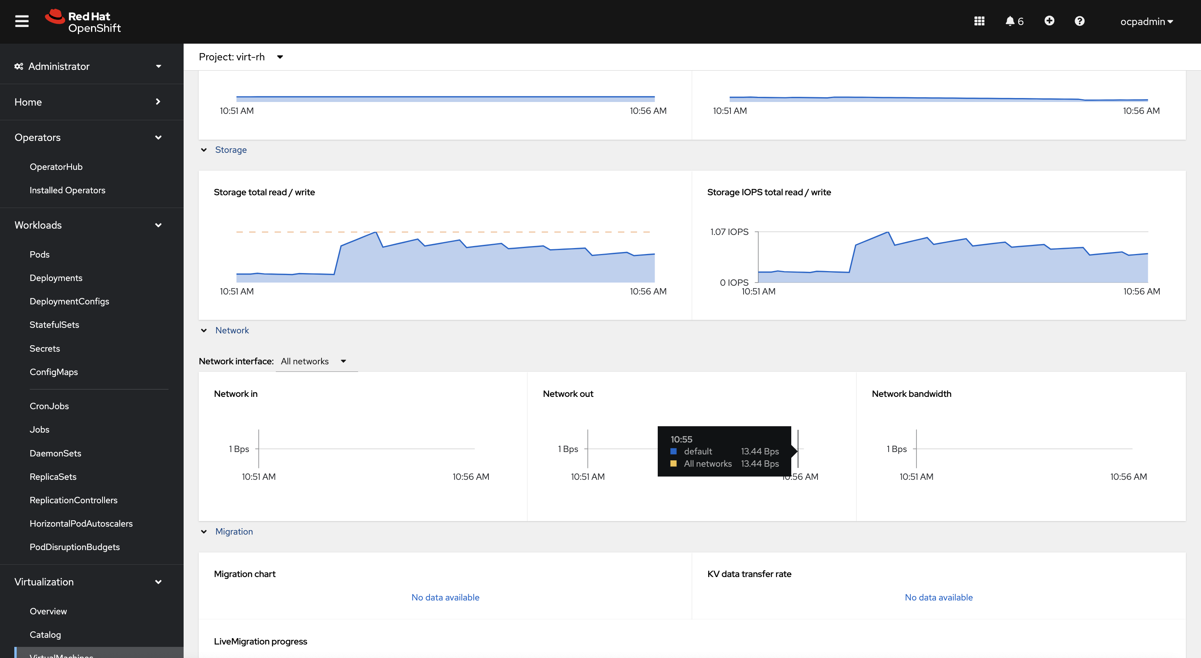The width and height of the screenshot is (1201, 658).
Task: Open the help question mark menu
Action: click(x=1079, y=21)
